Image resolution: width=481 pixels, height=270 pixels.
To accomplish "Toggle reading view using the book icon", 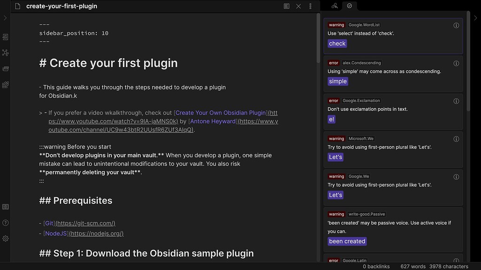I will pyautogui.click(x=287, y=6).
